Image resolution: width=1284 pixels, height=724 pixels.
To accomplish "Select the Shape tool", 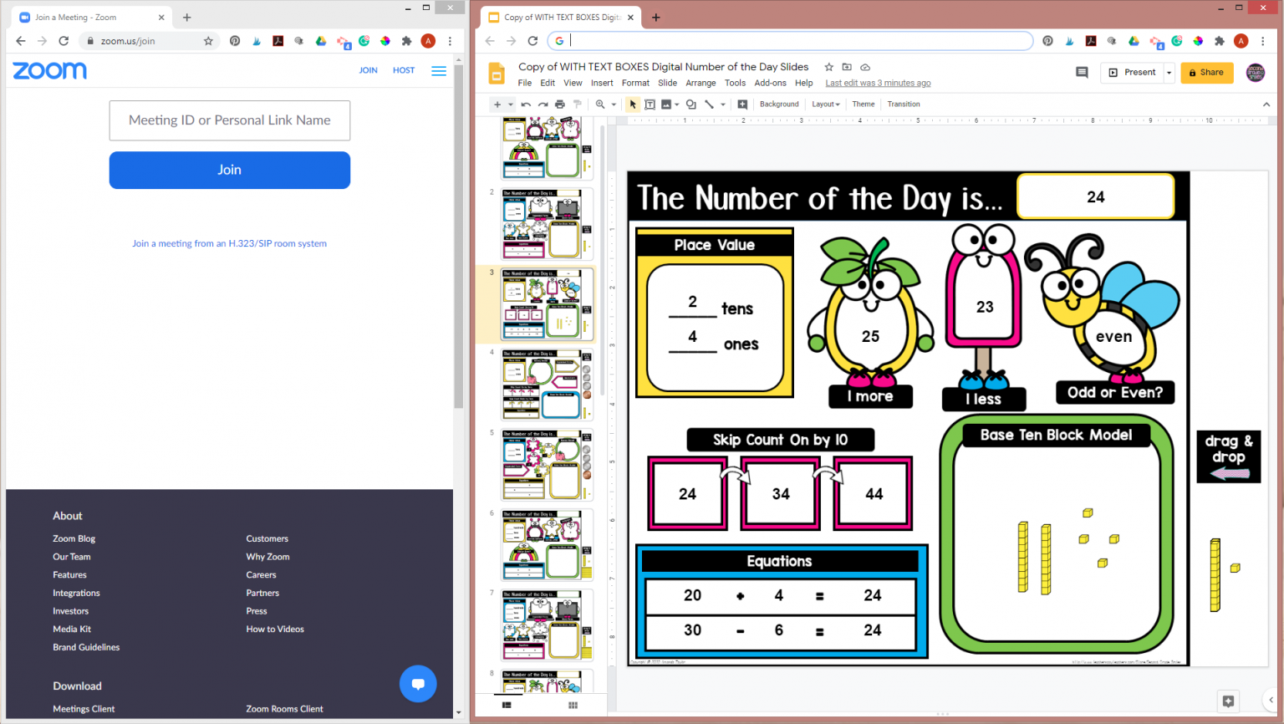I will tap(691, 104).
